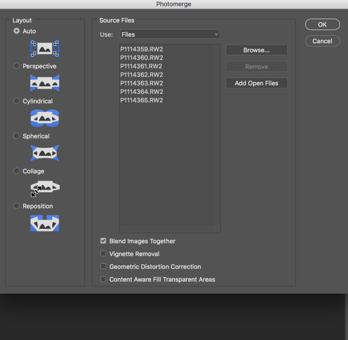Image resolution: width=348 pixels, height=340 pixels.
Task: Click the Perspective layout preview icon
Action: [x=45, y=83]
